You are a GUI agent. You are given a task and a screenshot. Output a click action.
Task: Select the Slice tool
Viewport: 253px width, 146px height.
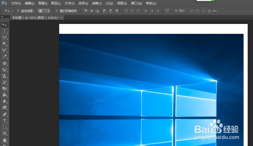tap(5, 50)
